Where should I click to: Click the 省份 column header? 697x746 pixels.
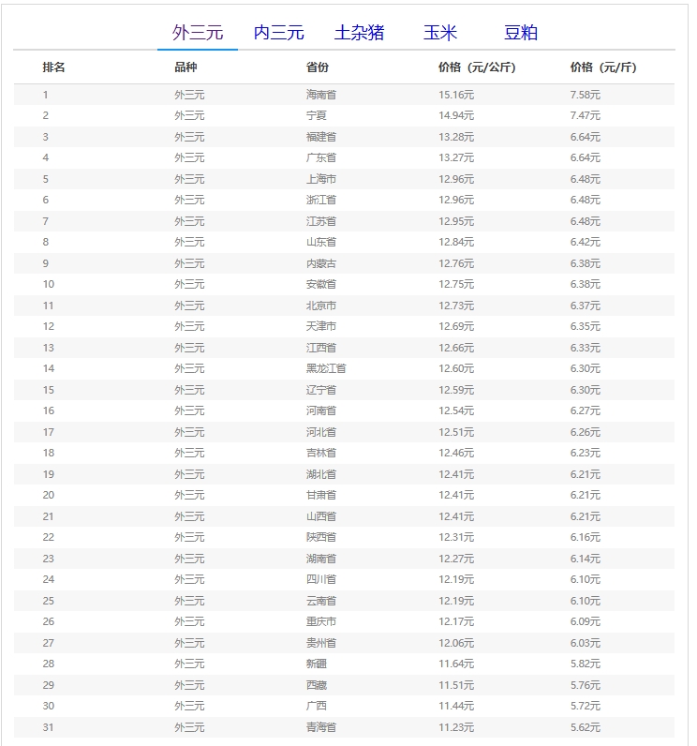coord(318,67)
